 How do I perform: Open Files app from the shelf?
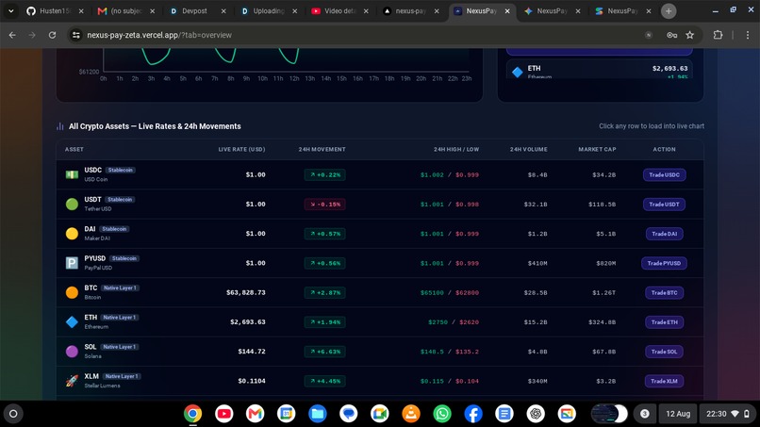(x=318, y=414)
